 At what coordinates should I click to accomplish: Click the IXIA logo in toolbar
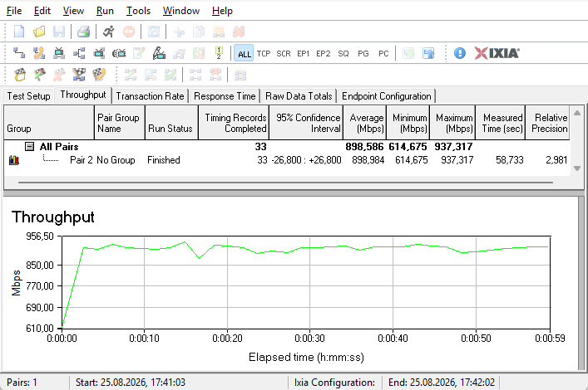coord(497,53)
